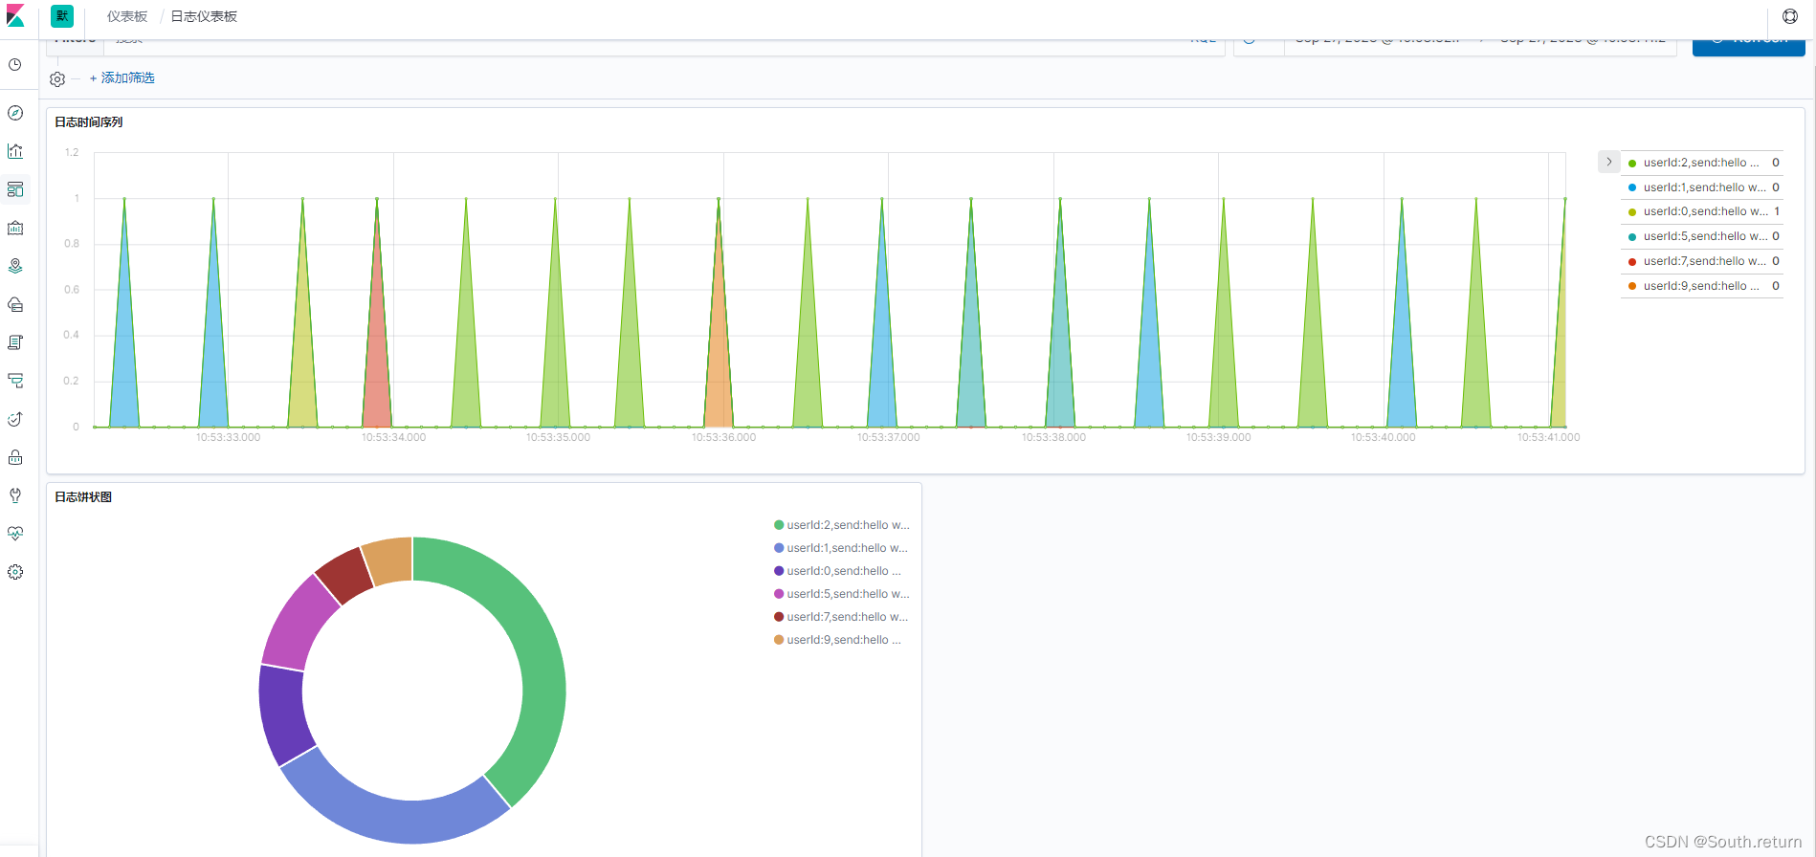Click userId:0 color dot in time series legend
Image resolution: width=1816 pixels, height=857 pixels.
(x=1632, y=212)
